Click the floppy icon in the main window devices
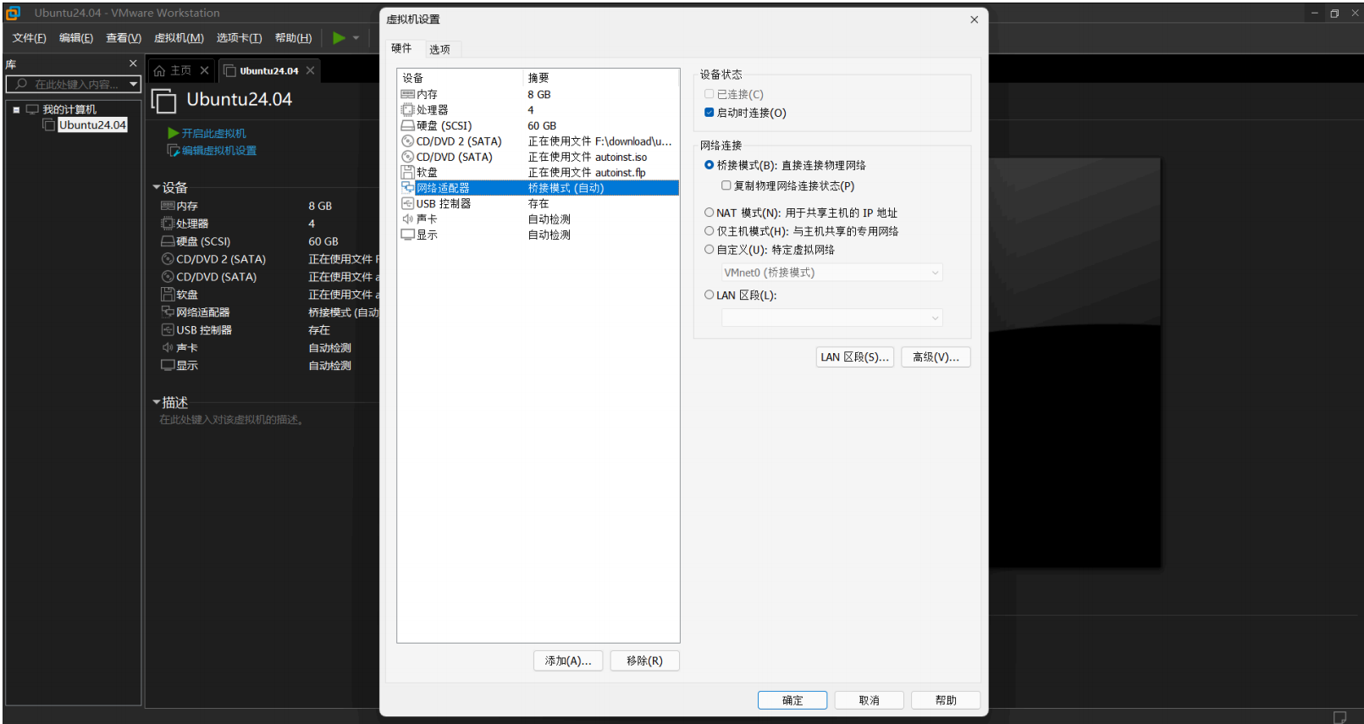1364x724 pixels. click(168, 295)
